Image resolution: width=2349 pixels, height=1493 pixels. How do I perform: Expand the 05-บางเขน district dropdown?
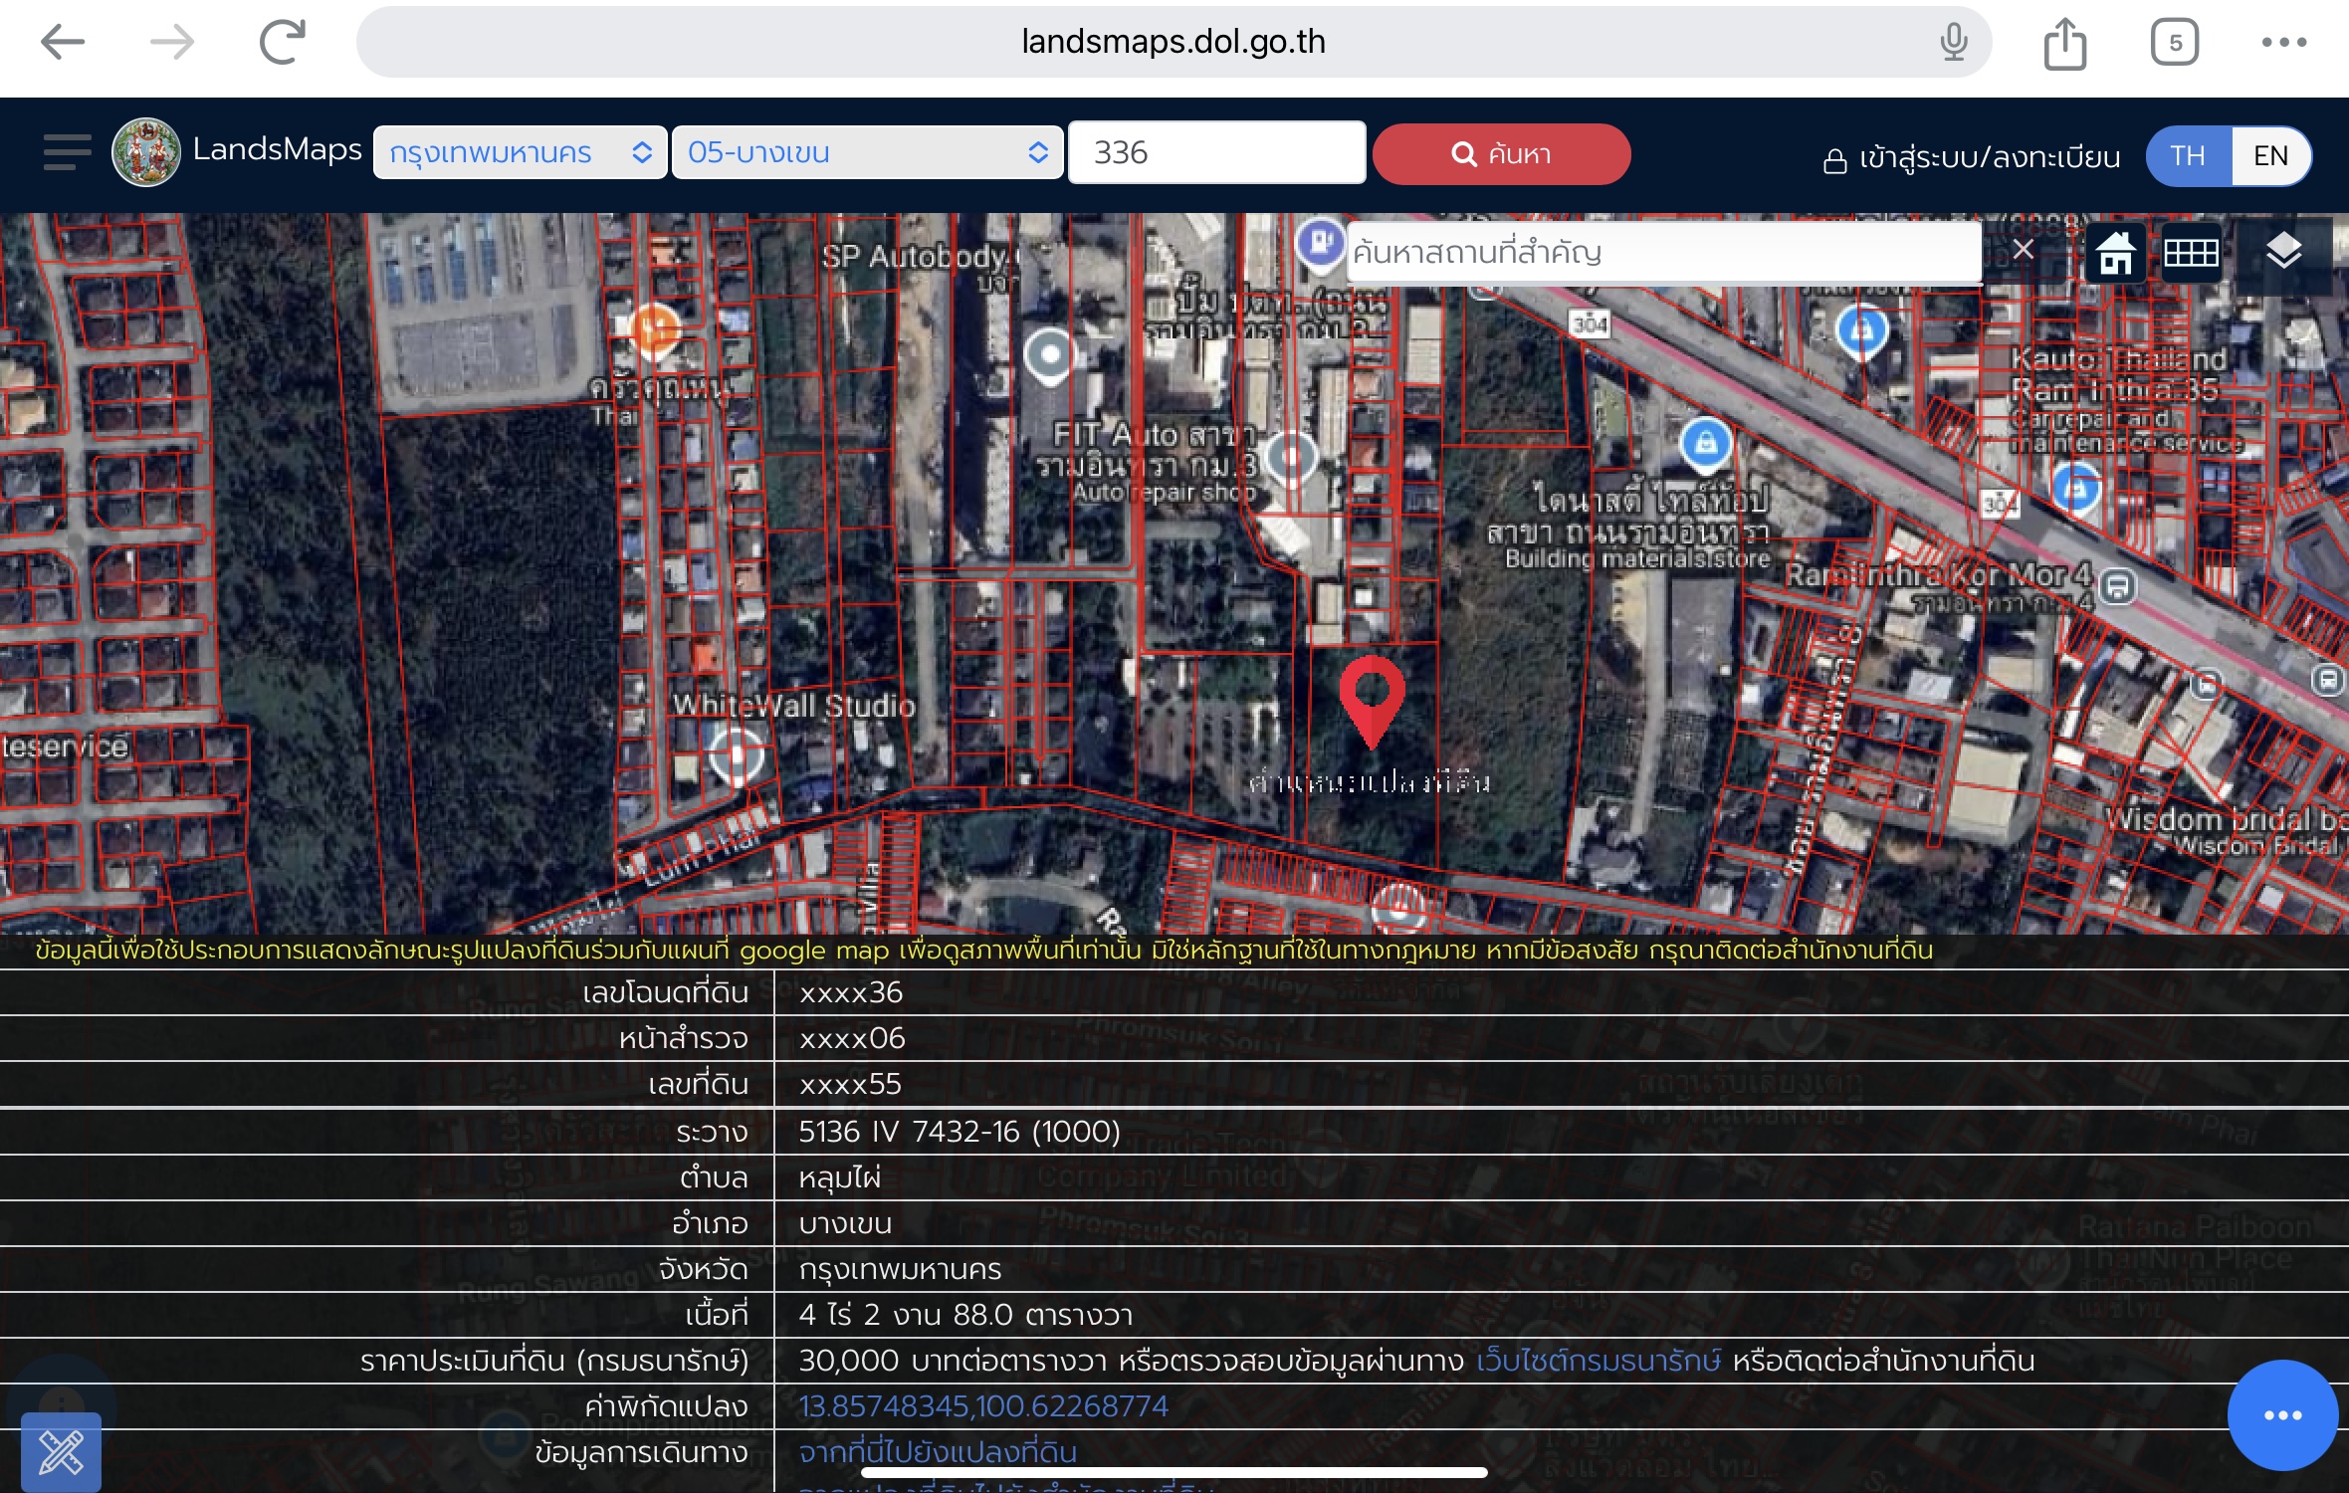[x=867, y=152]
